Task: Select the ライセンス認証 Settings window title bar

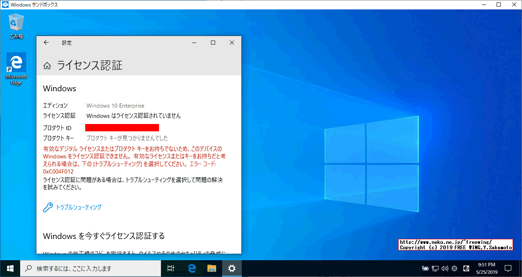Action: tap(123, 42)
